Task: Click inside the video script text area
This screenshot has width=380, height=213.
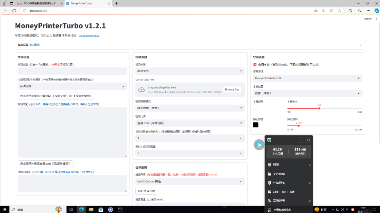Action: pyautogui.click(x=72, y=132)
